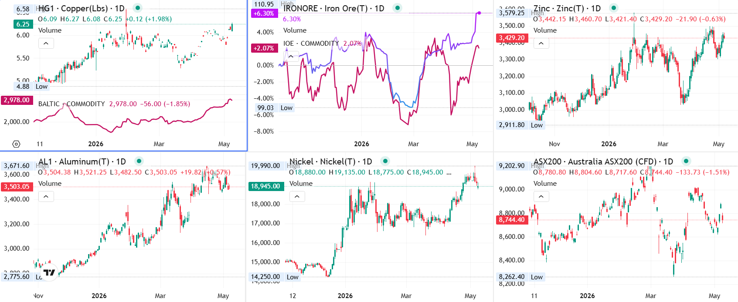
Task: Click the BALTIC COMMODITY comparison label
Action: (x=71, y=104)
